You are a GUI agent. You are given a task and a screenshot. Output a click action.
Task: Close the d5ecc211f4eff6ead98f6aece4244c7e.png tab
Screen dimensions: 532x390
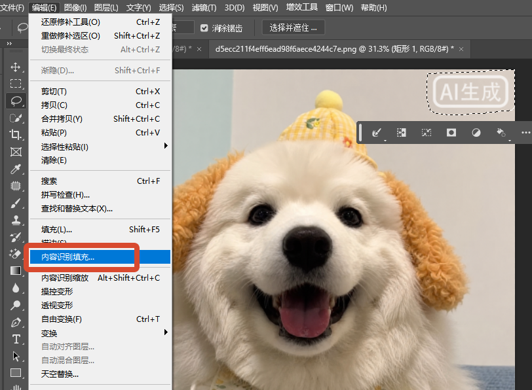(461, 49)
